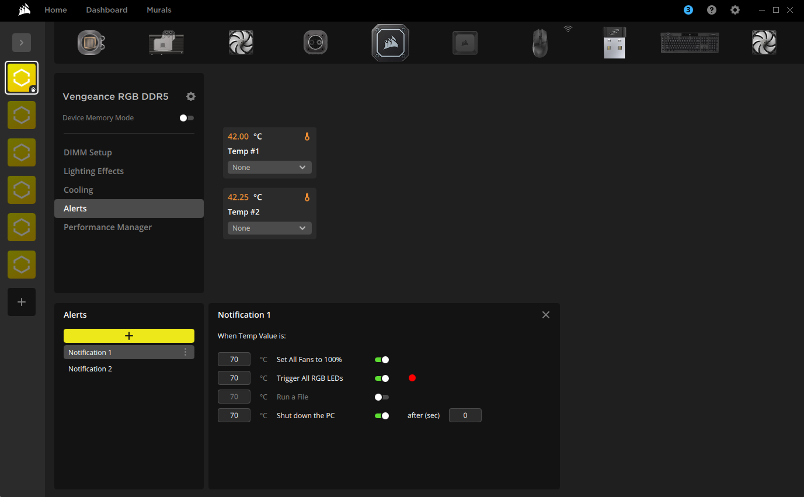Click the red swatch for Trigger All RGB LEDs

(x=412, y=378)
